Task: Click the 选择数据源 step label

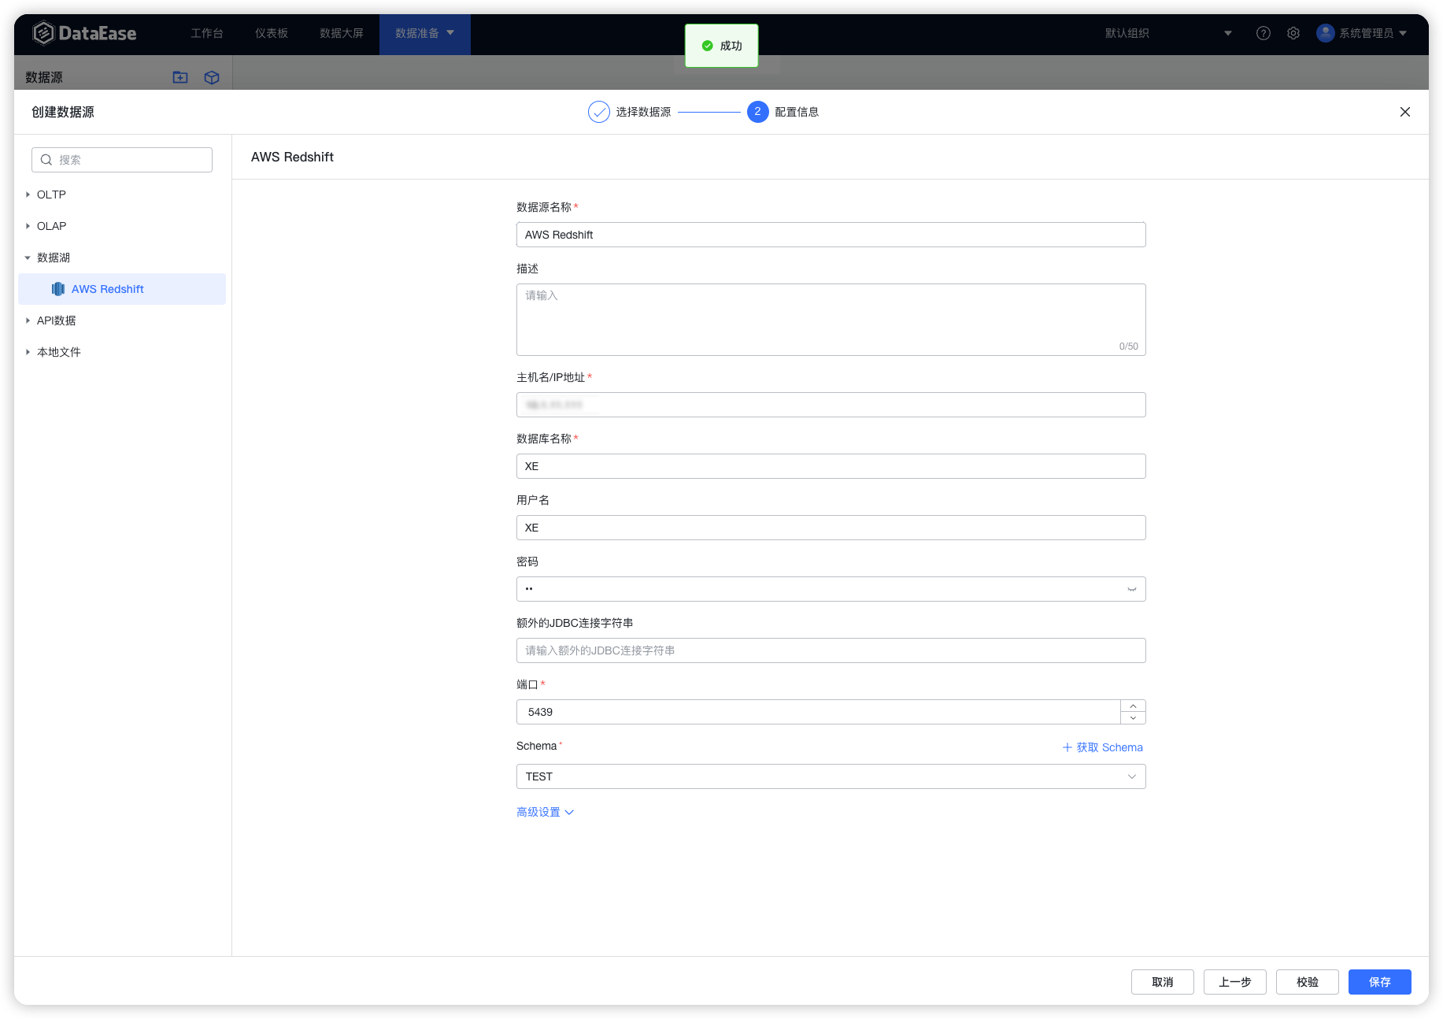Action: 643,112
